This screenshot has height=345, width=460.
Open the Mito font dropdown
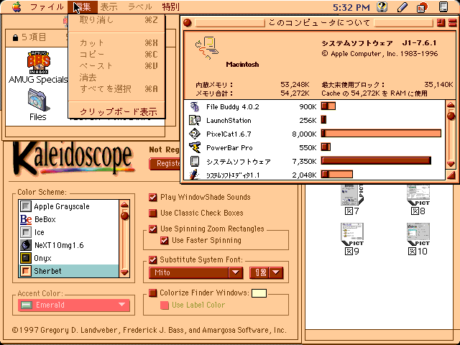196,272
